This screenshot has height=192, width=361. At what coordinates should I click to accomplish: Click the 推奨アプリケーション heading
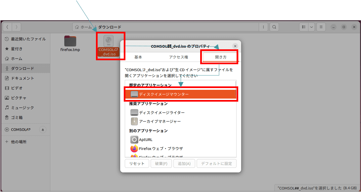pos(148,104)
